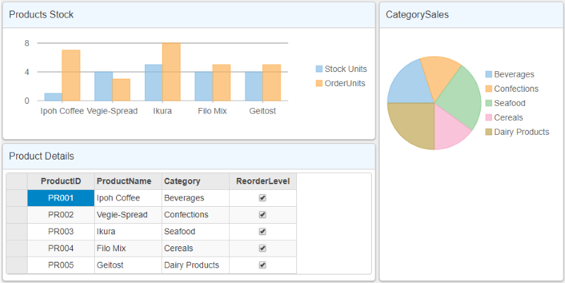Click the ReorderLevel column header
The height and width of the screenshot is (283, 565).
262,181
